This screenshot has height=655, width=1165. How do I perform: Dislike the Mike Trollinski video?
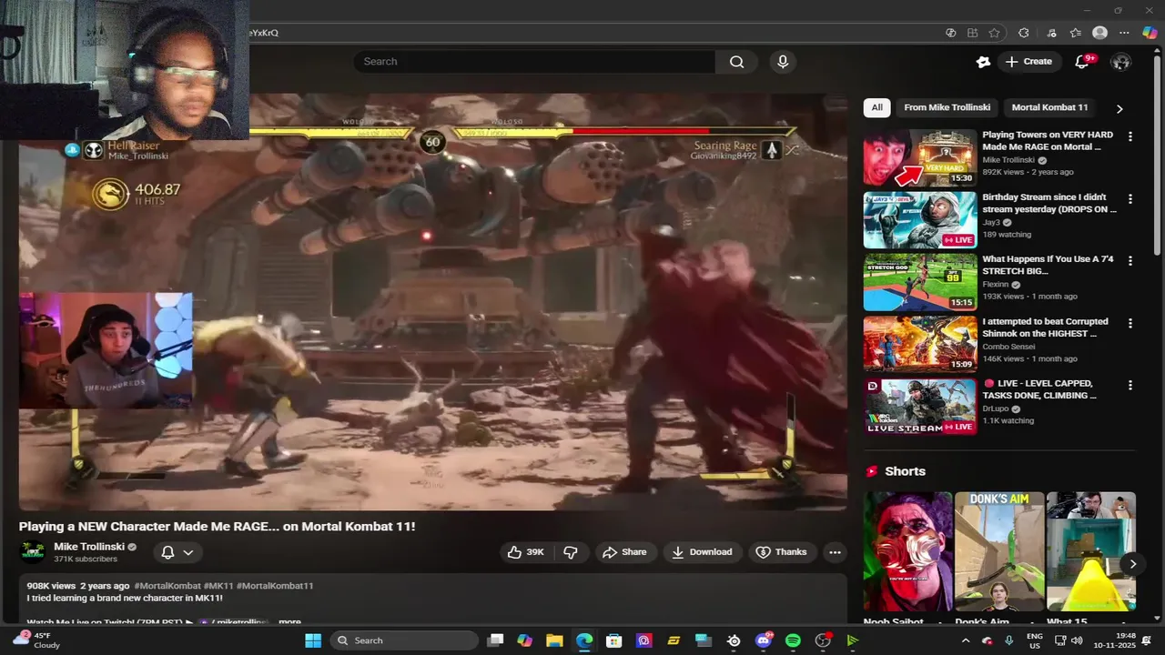(x=571, y=552)
